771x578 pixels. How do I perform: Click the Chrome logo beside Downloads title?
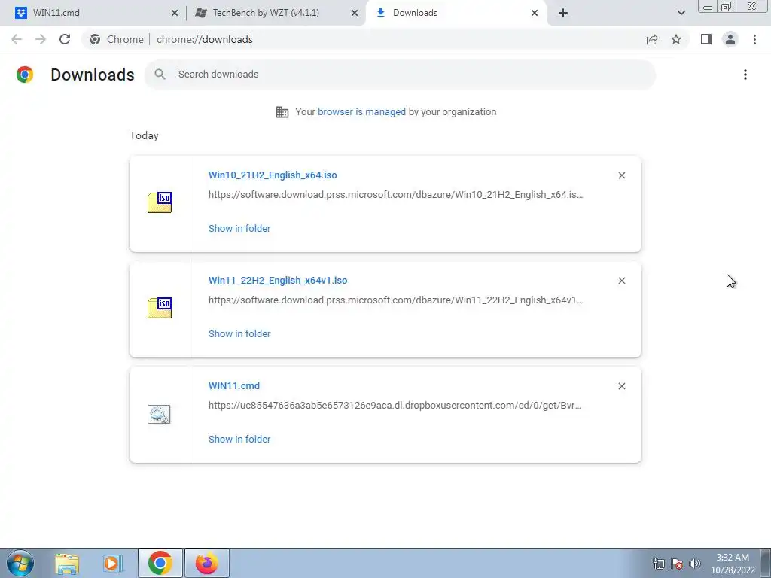point(25,75)
